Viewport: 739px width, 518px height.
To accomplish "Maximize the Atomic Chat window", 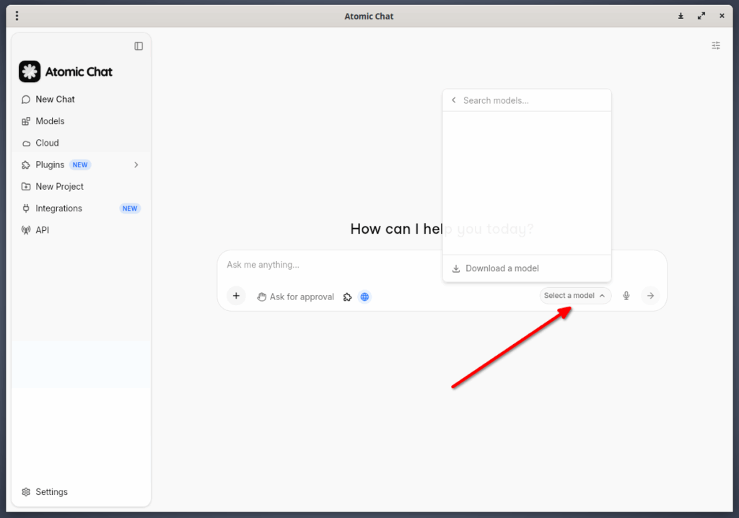I will (x=701, y=16).
